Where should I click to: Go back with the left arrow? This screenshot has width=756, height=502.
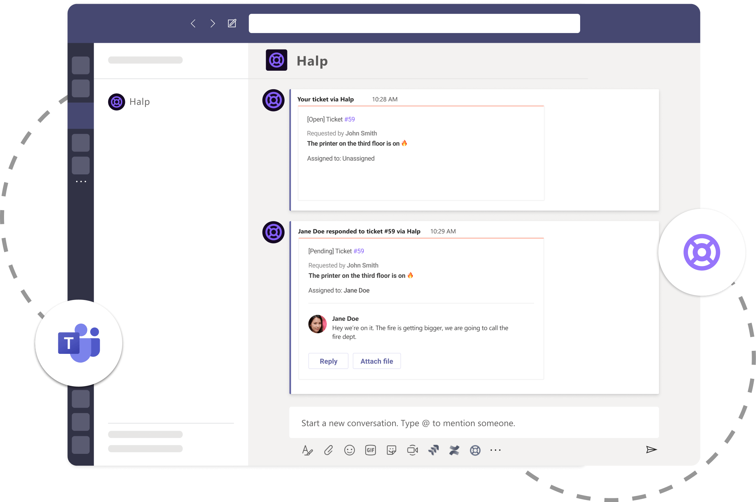193,24
